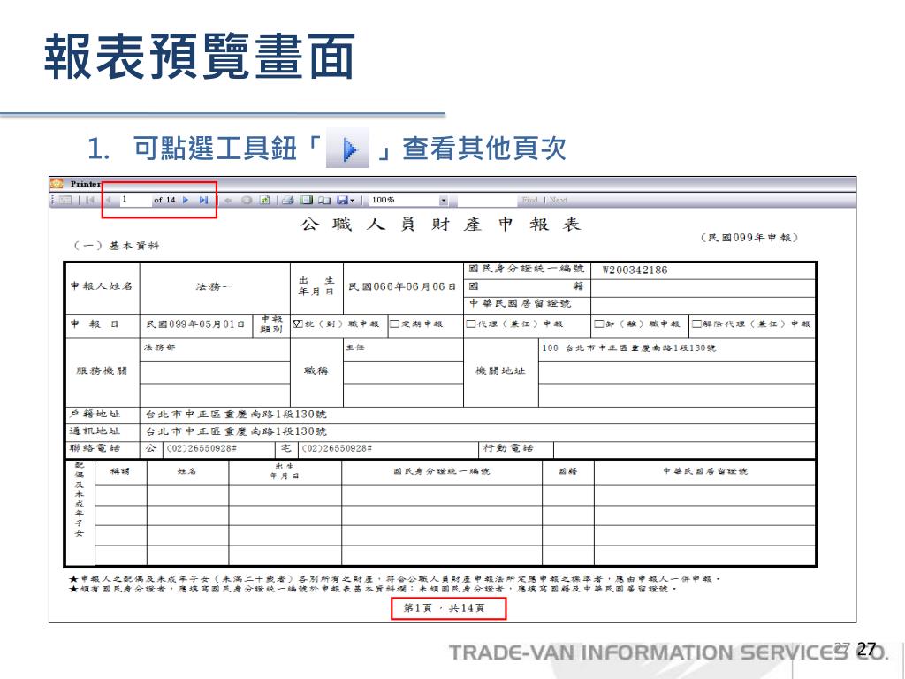Image resolution: width=905 pixels, height=679 pixels.
Task: Stop report rendering
Action: point(247,200)
